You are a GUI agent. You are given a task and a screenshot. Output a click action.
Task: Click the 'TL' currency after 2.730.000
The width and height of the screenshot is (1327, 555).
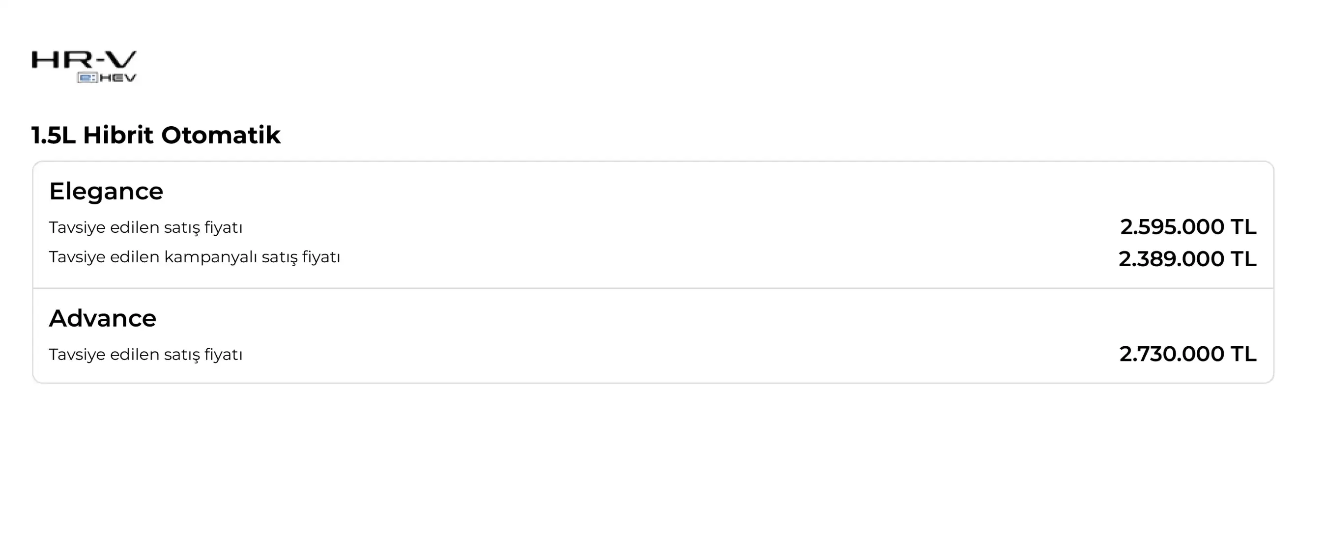tap(1243, 354)
